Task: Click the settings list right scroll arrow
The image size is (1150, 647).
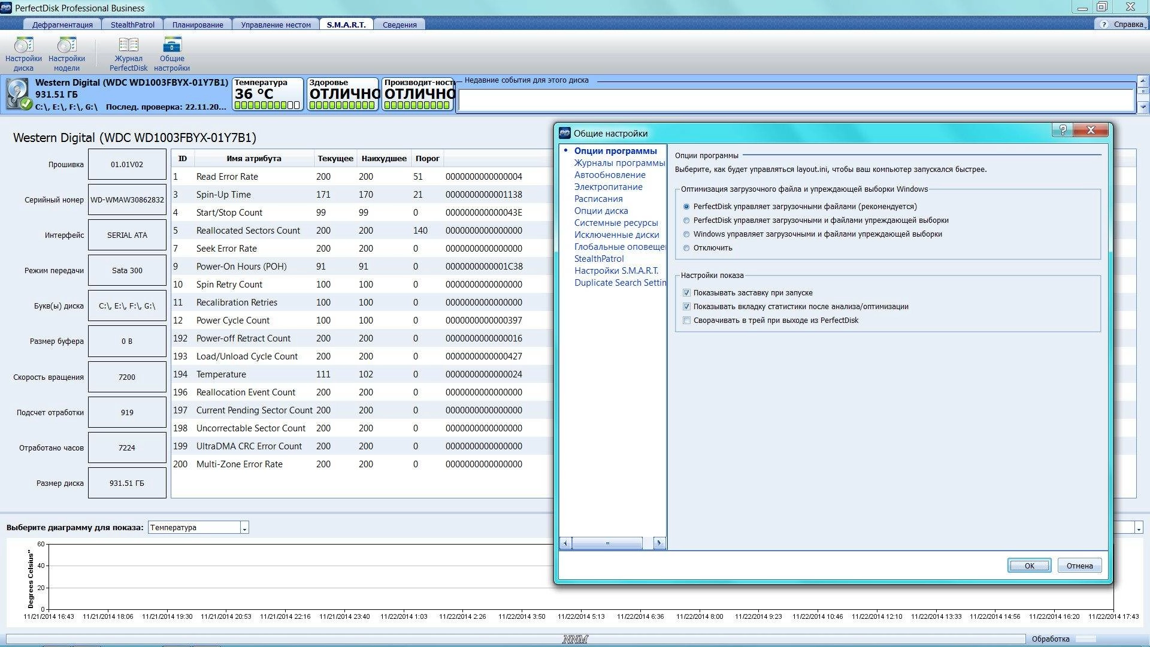Action: (x=659, y=543)
